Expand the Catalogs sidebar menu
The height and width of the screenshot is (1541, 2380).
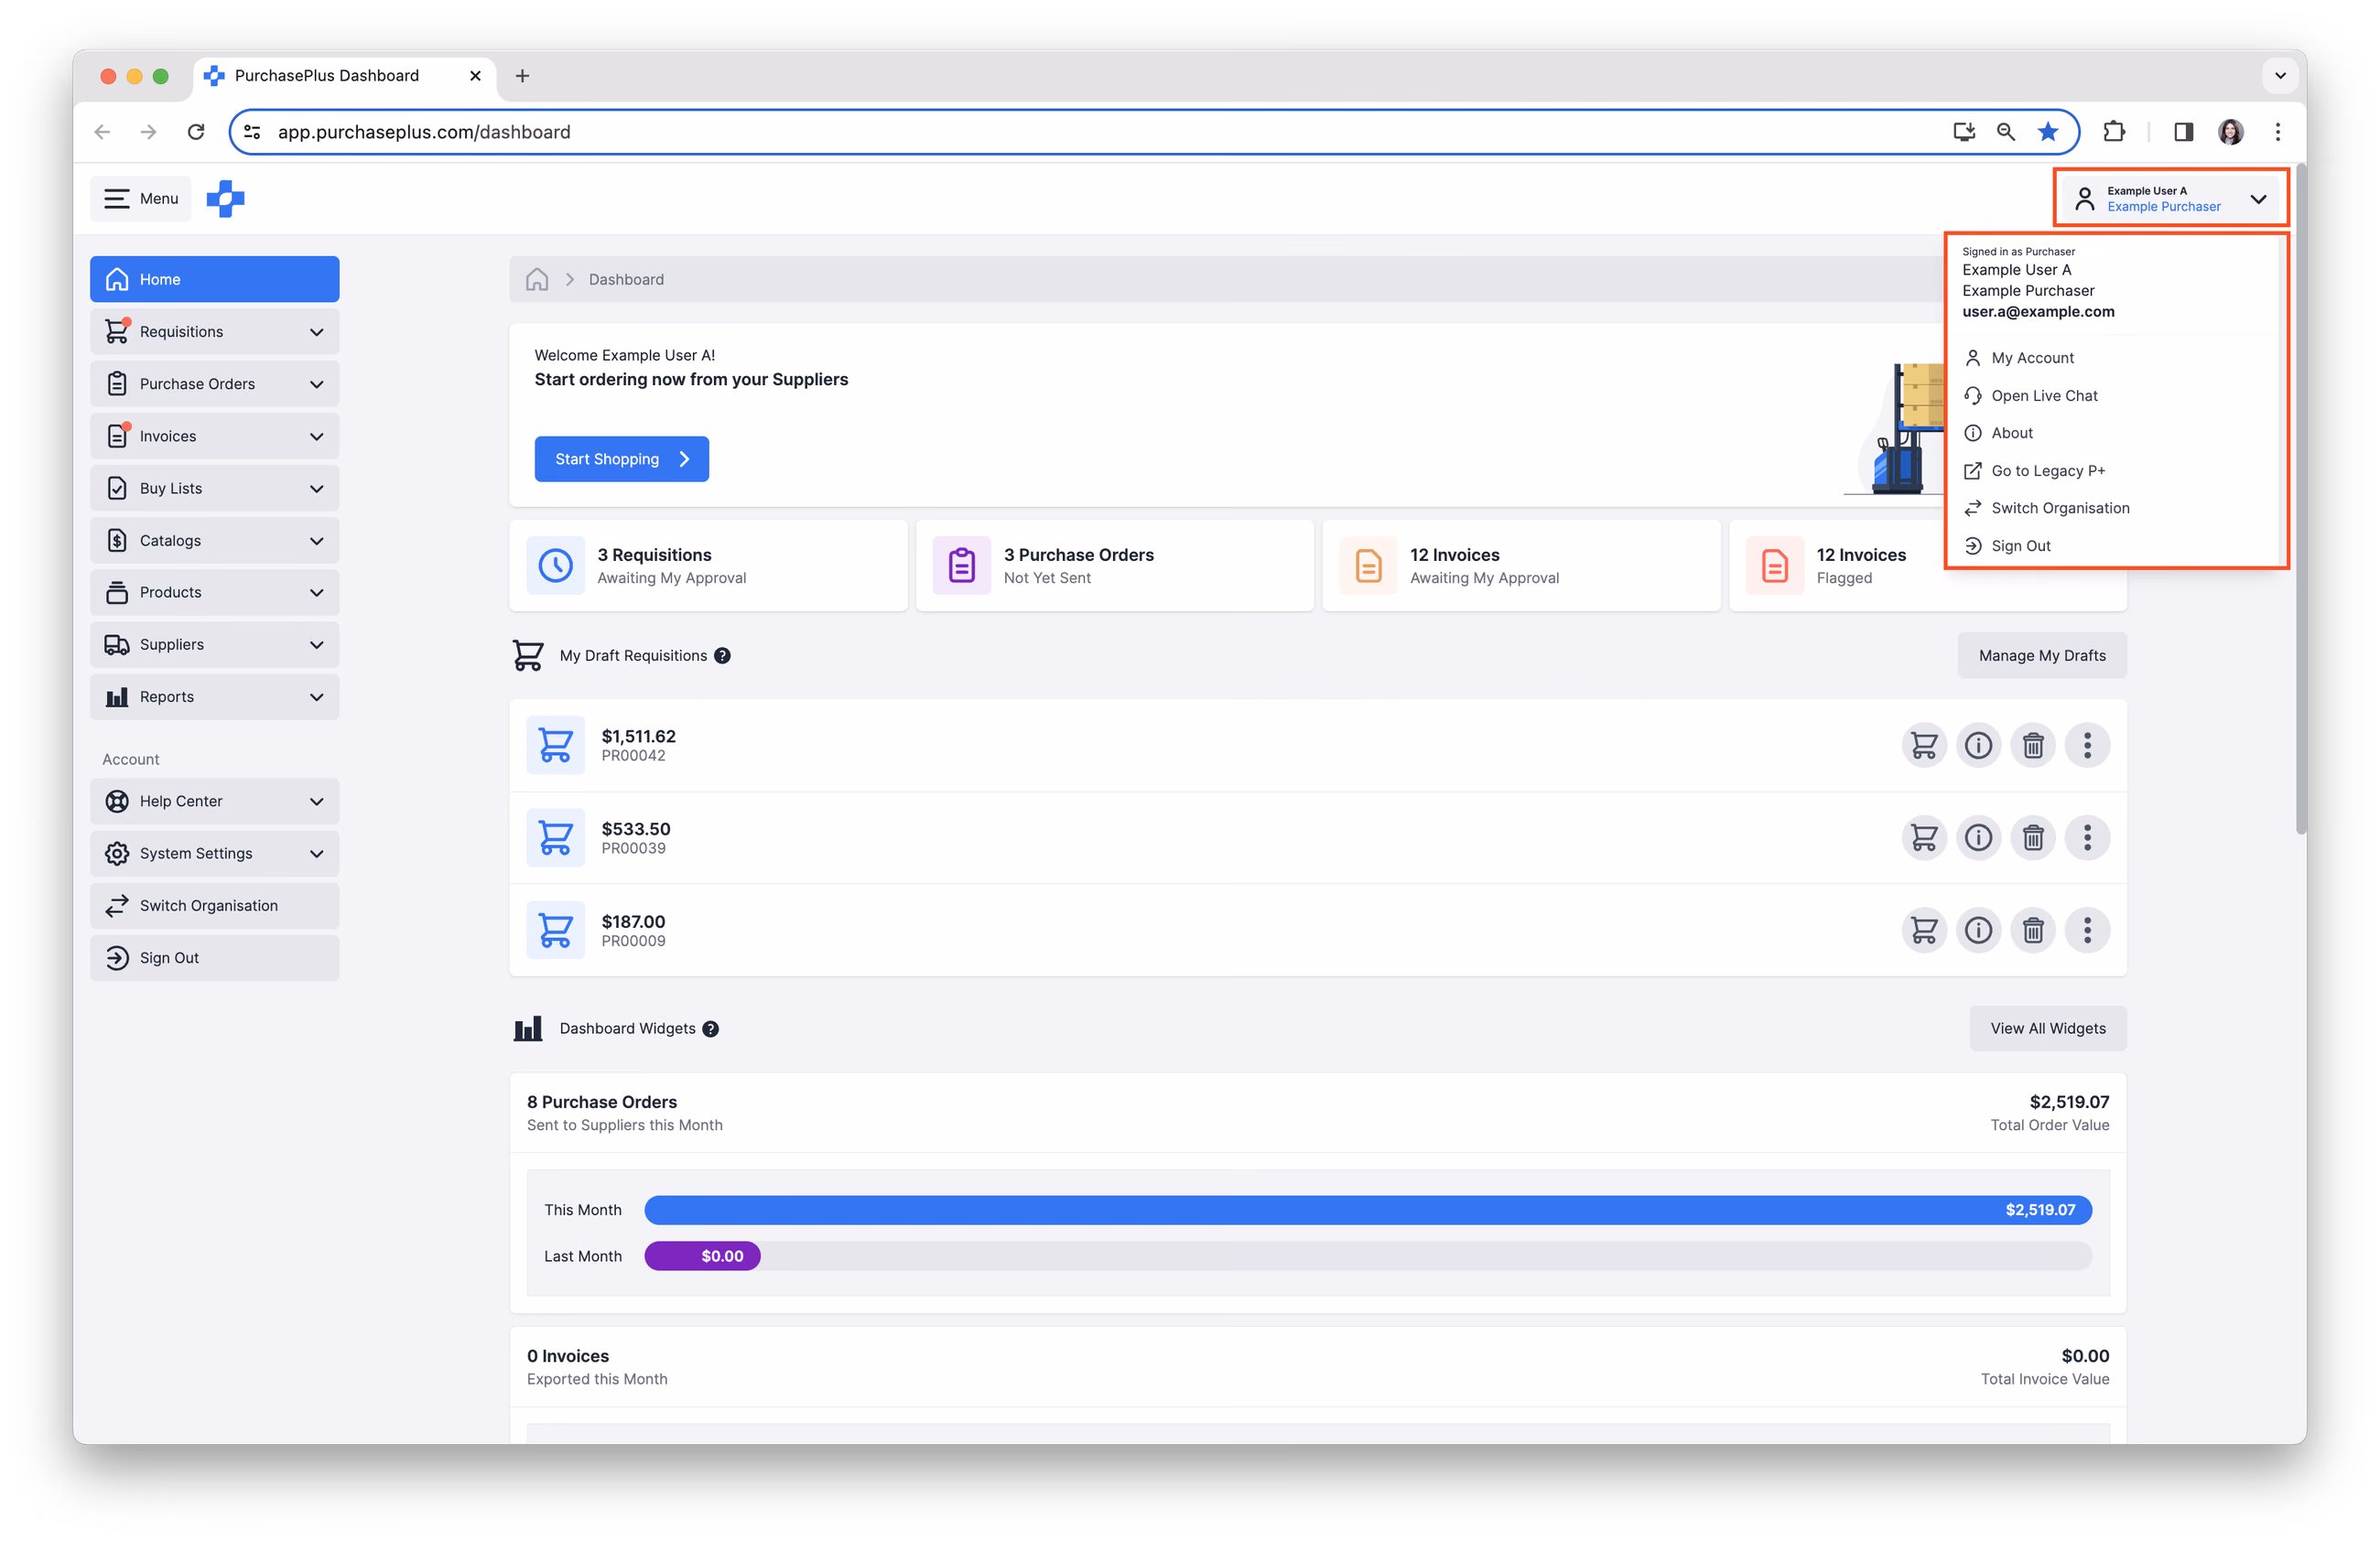click(214, 541)
